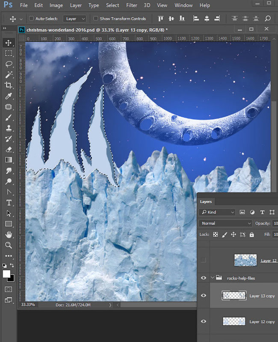The height and width of the screenshot is (342, 278).
Task: Toggle Quick Mask mode
Action: pyautogui.click(x=8, y=289)
